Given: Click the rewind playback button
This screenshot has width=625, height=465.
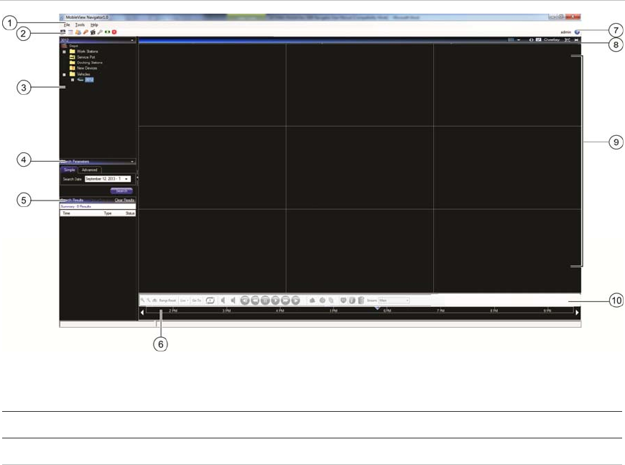Looking at the screenshot, I should pos(255,300).
